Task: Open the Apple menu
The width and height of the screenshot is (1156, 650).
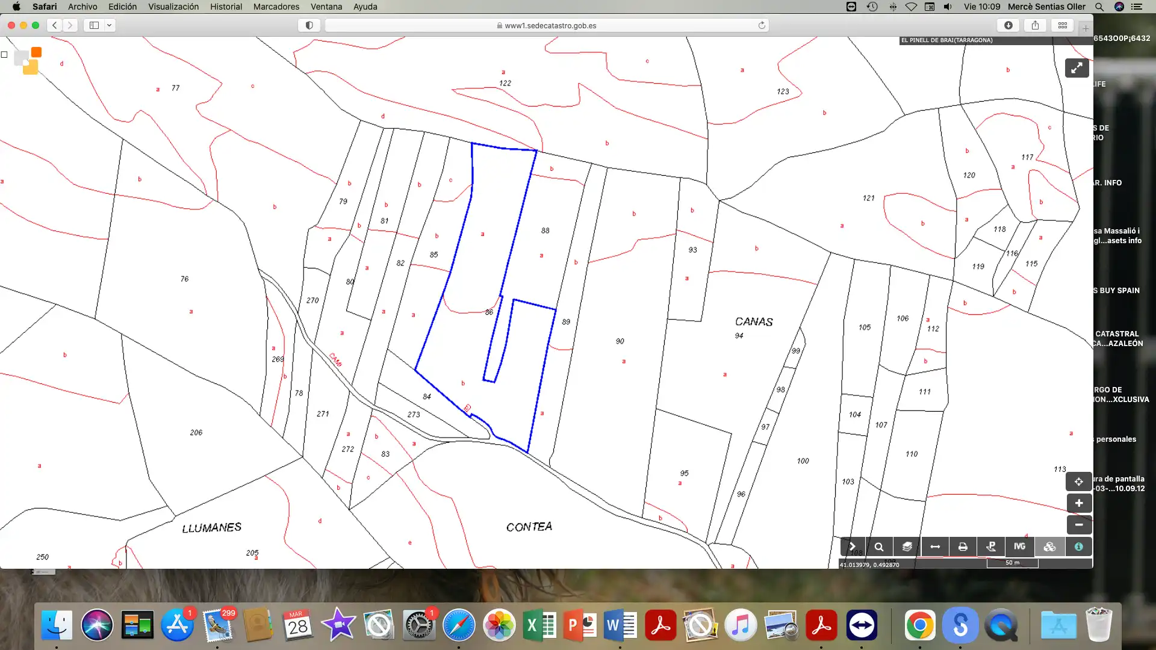Action: [16, 7]
